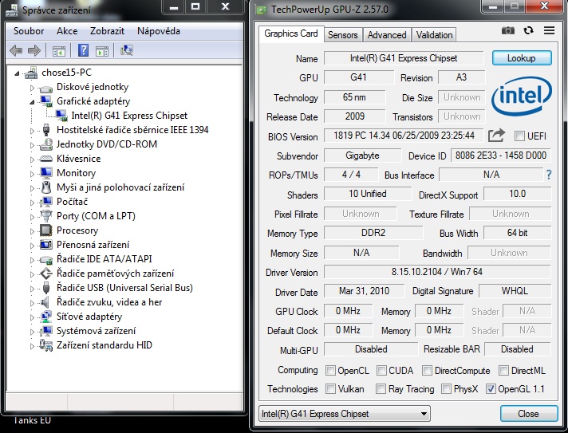Click the GPU-Z refresh icon
Image resolution: width=568 pixels, height=433 pixels.
coord(529,31)
